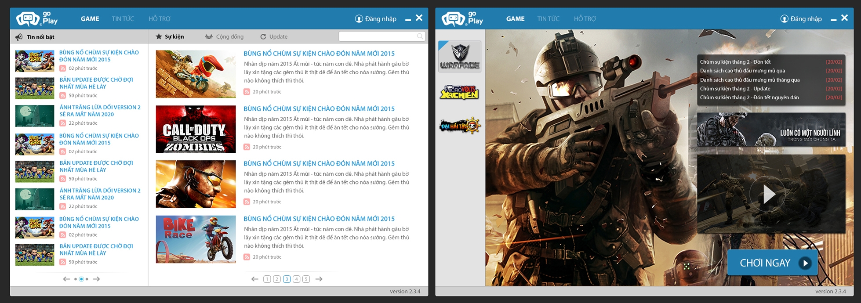Open 'Chùm sự kiện tháng 2 - Đón tết' news link
This screenshot has width=861, height=303.
pyautogui.click(x=735, y=62)
